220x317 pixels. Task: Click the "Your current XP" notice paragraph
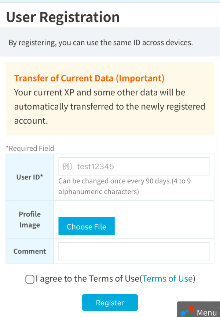(100, 92)
